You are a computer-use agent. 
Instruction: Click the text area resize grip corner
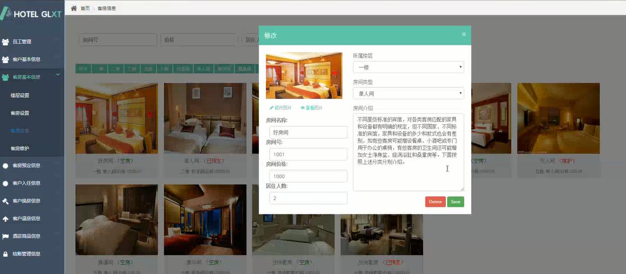coord(462,188)
